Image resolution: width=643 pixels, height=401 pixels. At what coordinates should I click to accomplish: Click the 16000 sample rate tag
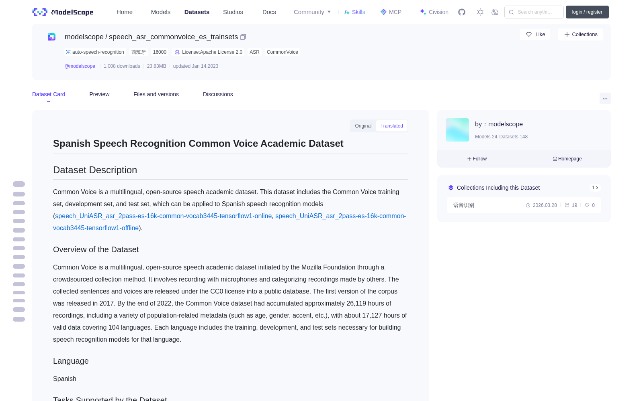pos(160,52)
